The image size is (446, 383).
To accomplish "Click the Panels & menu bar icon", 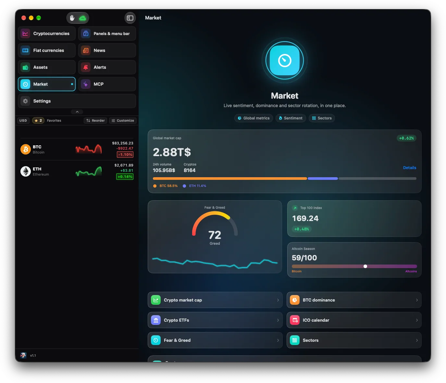I will [86, 33].
